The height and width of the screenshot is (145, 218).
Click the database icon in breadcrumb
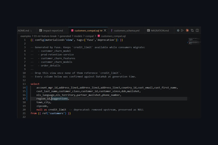click(x=99, y=36)
